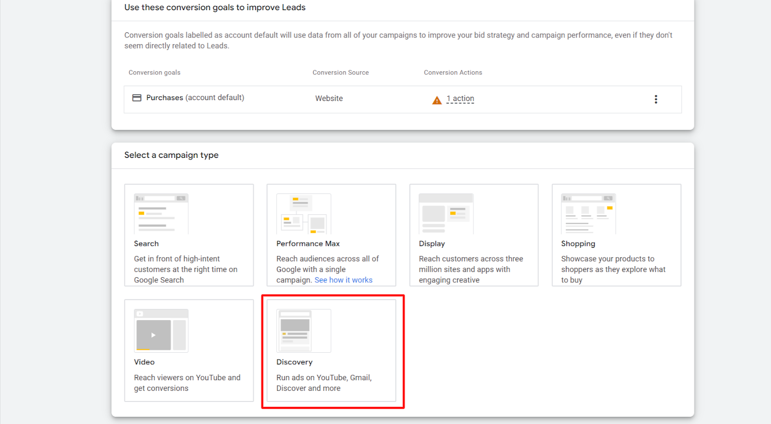771x424 pixels.
Task: Click the Purchases credit card icon
Action: coord(137,98)
